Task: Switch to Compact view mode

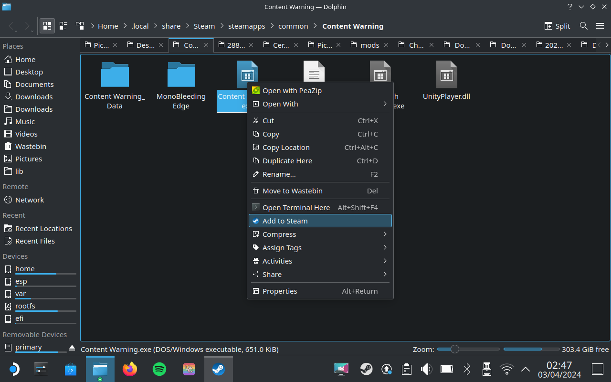Action: coord(63,26)
